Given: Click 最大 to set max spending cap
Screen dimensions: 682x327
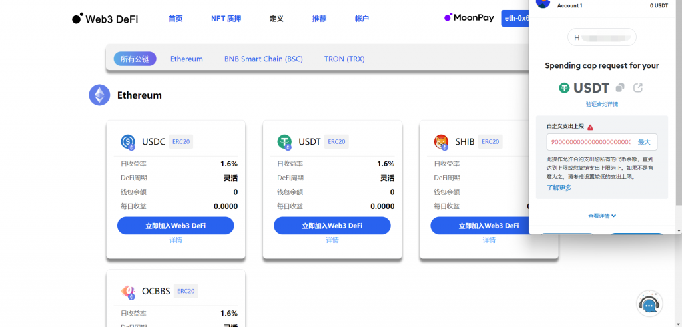Looking at the screenshot, I should (644, 142).
